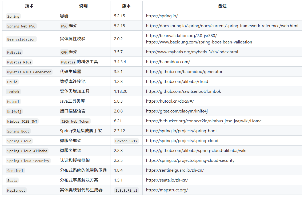Viewport: 304px width, 197px height.
Task: Open the seata.io zh-cn link
Action: click(x=167, y=180)
